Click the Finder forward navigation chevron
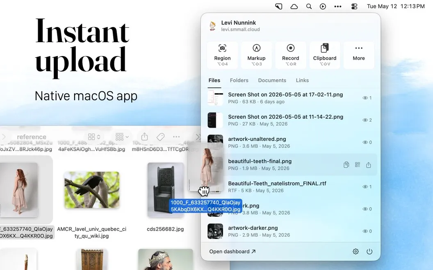Image resolution: width=433 pixels, height=270 pixels. (x=4, y=137)
